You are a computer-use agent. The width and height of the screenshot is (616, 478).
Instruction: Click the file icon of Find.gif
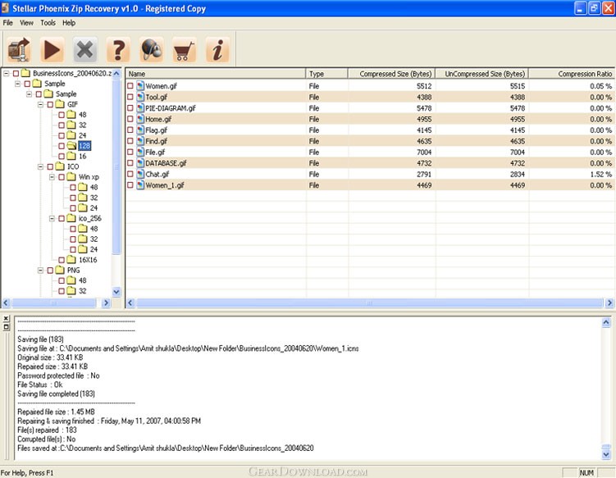140,140
